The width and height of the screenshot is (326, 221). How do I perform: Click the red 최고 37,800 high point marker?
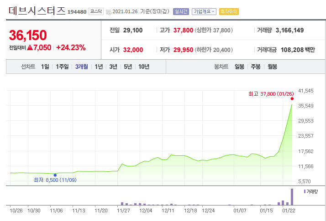(292, 99)
